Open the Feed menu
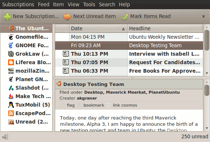 [x=44, y=4]
